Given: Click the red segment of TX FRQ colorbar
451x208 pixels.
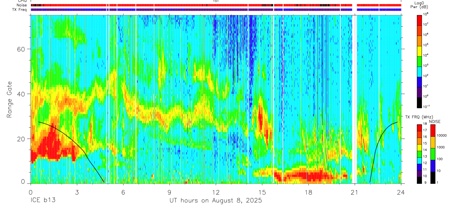Looking at the screenshot, I should tap(419, 128).
